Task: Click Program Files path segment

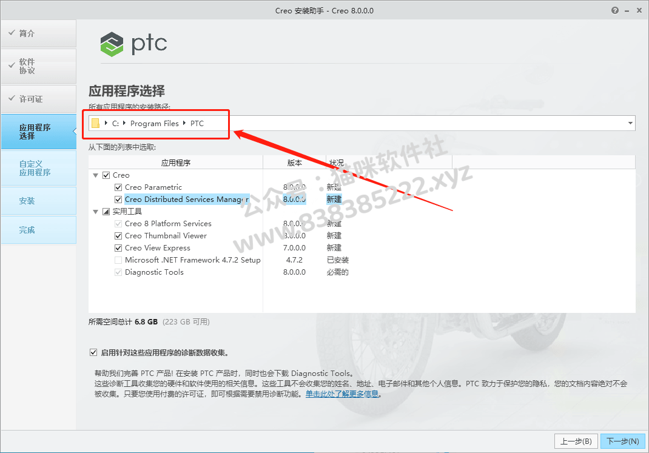Action: click(x=155, y=123)
